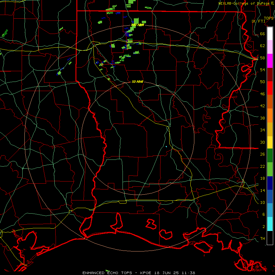Click the bright red legend swatch
The width and height of the screenshot is (275, 275).
270,88
